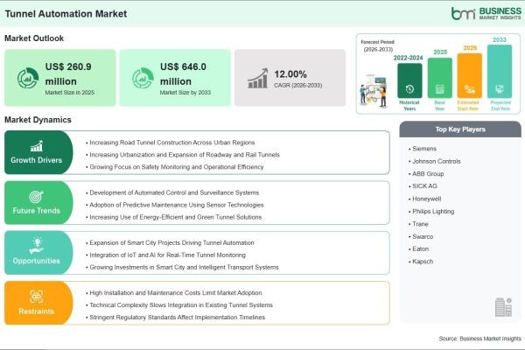
Task: Click 'Increasing Urbanization and Expansion of Roadway' bullet
Action: pyautogui.click(x=183, y=155)
